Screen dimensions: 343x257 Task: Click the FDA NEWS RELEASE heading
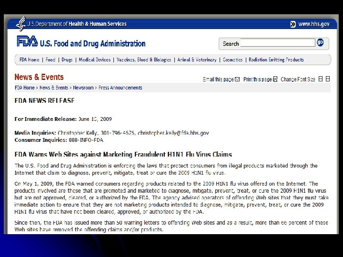(45, 100)
